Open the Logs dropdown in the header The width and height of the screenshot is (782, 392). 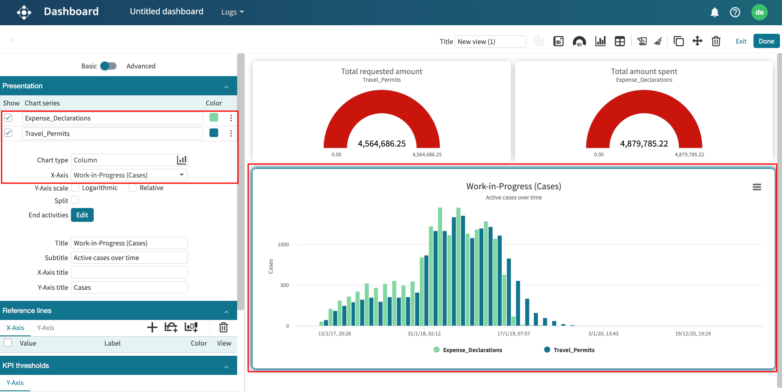tap(232, 12)
